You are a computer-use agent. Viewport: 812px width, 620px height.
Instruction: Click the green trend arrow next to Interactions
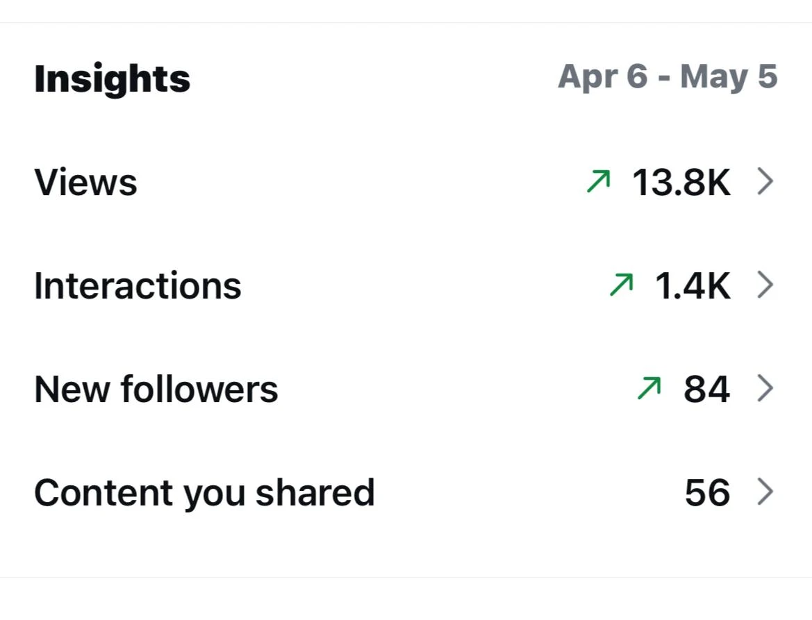point(622,285)
